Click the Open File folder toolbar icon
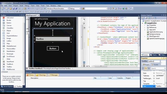167x94 pixels. pos(11,9)
